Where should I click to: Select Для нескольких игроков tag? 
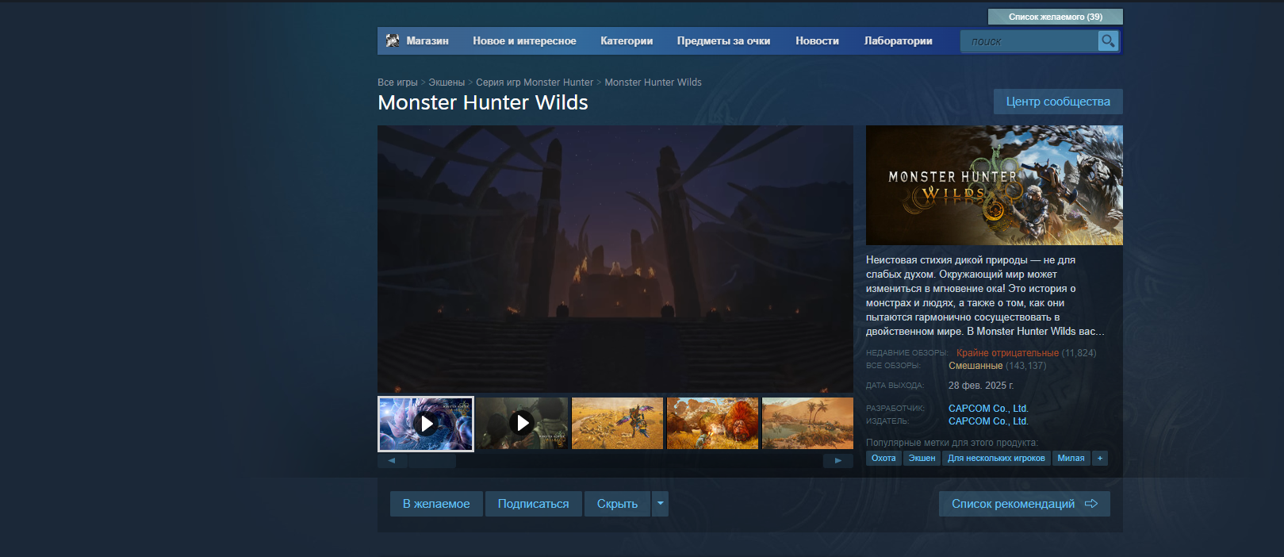(x=996, y=458)
